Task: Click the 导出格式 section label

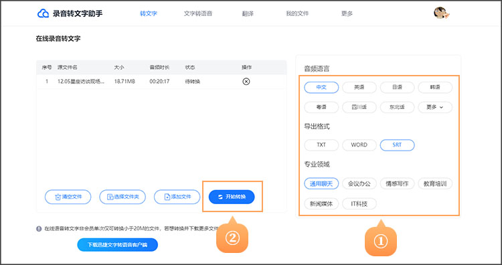Action: (317, 126)
